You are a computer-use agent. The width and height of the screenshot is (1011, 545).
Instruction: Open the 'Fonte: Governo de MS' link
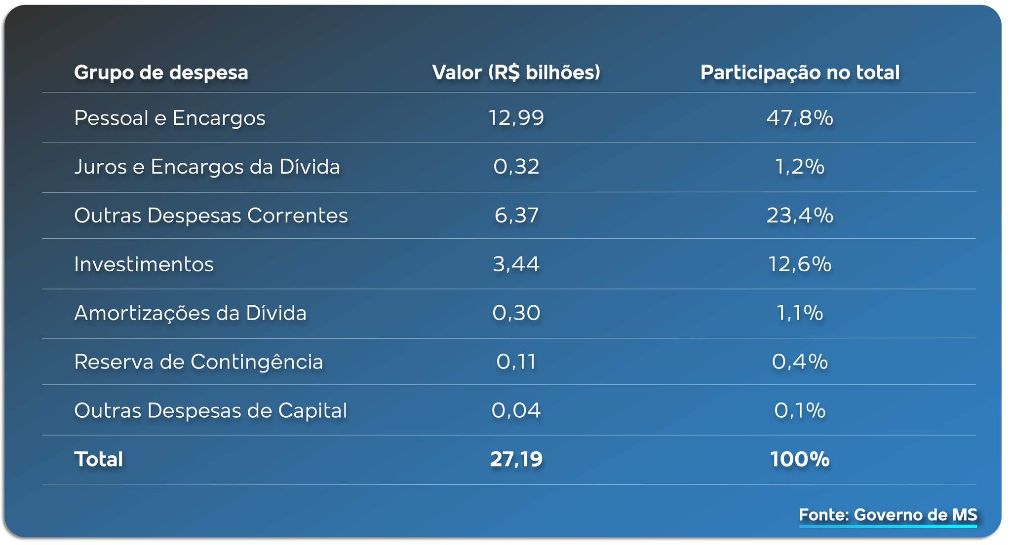pos(888,515)
